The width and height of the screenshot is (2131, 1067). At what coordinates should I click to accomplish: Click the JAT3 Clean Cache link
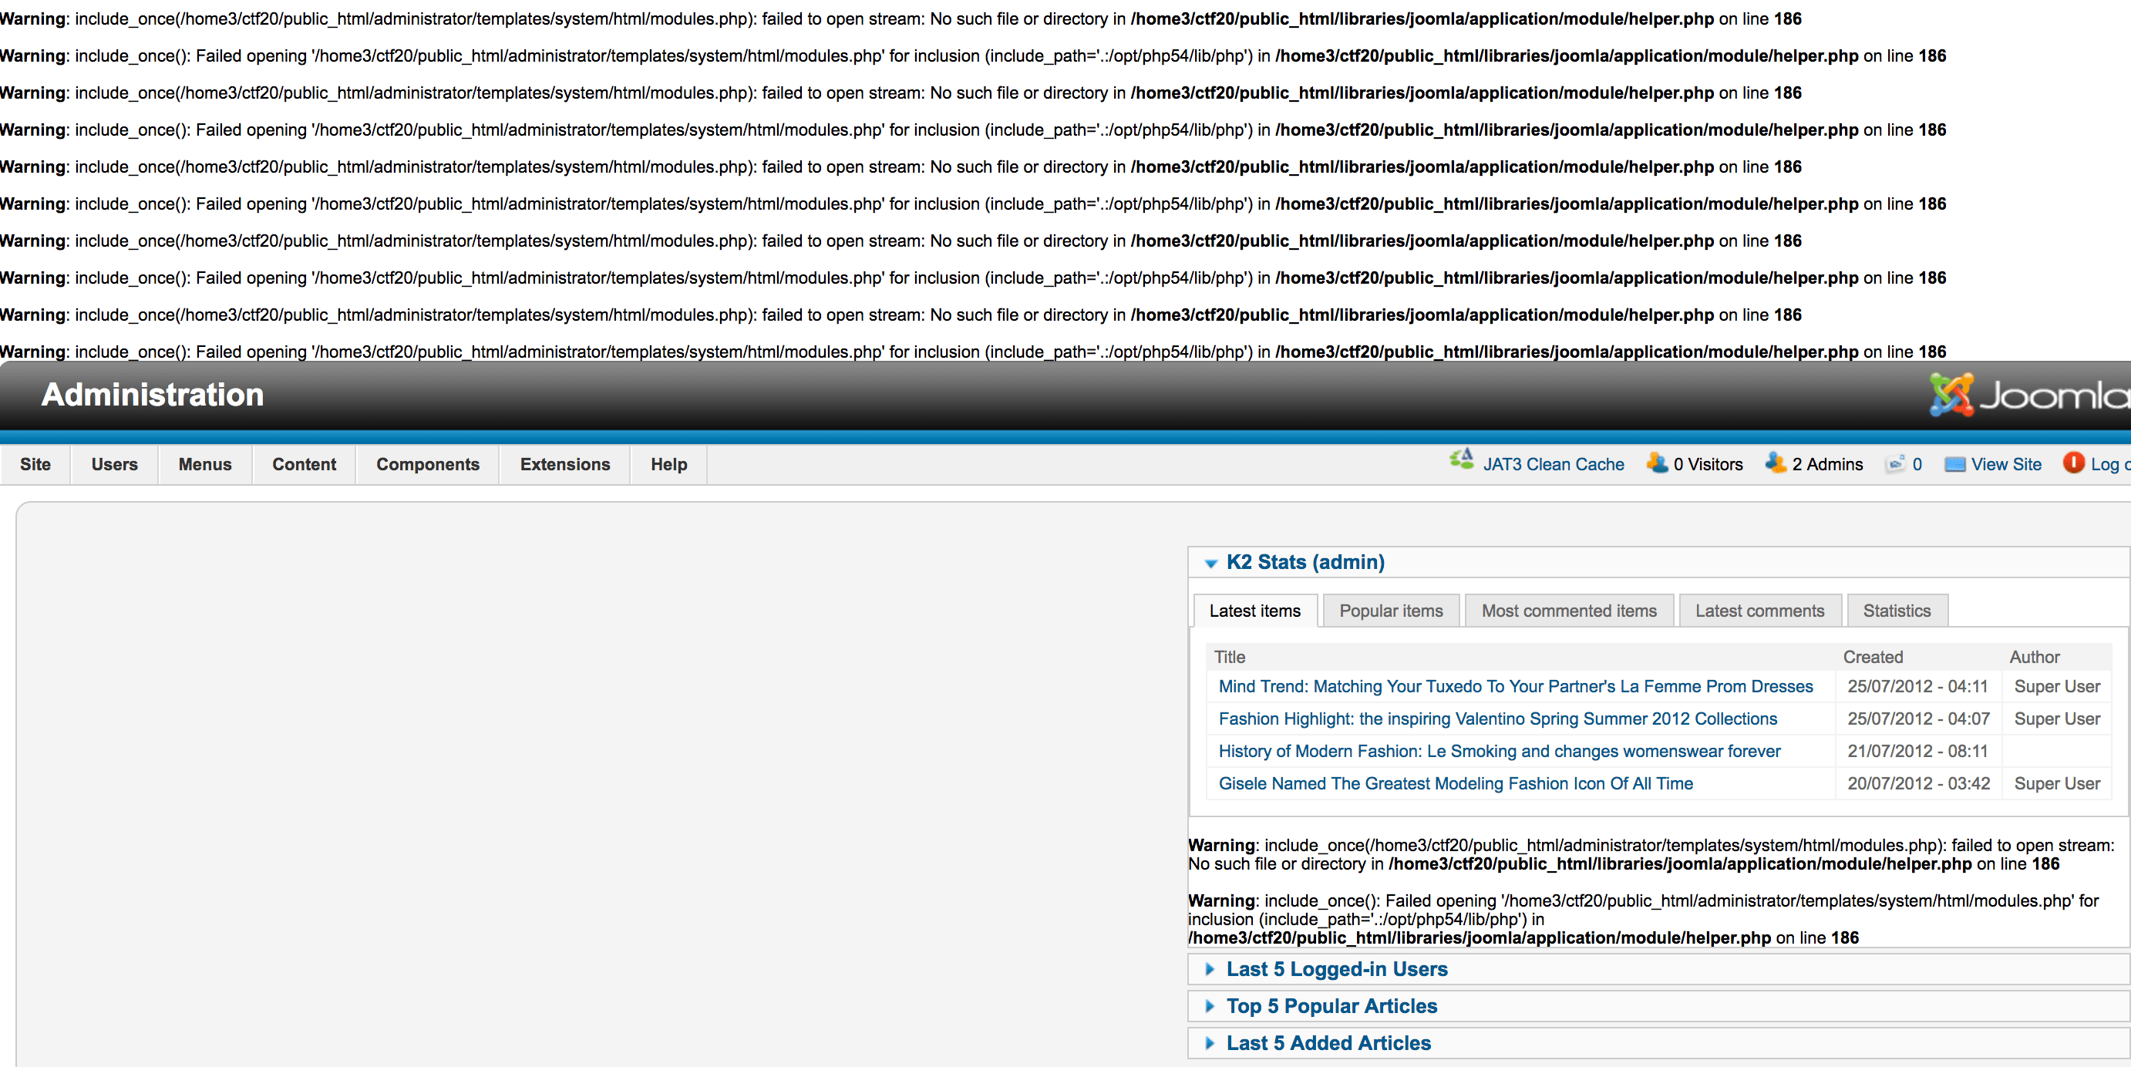(x=1553, y=464)
